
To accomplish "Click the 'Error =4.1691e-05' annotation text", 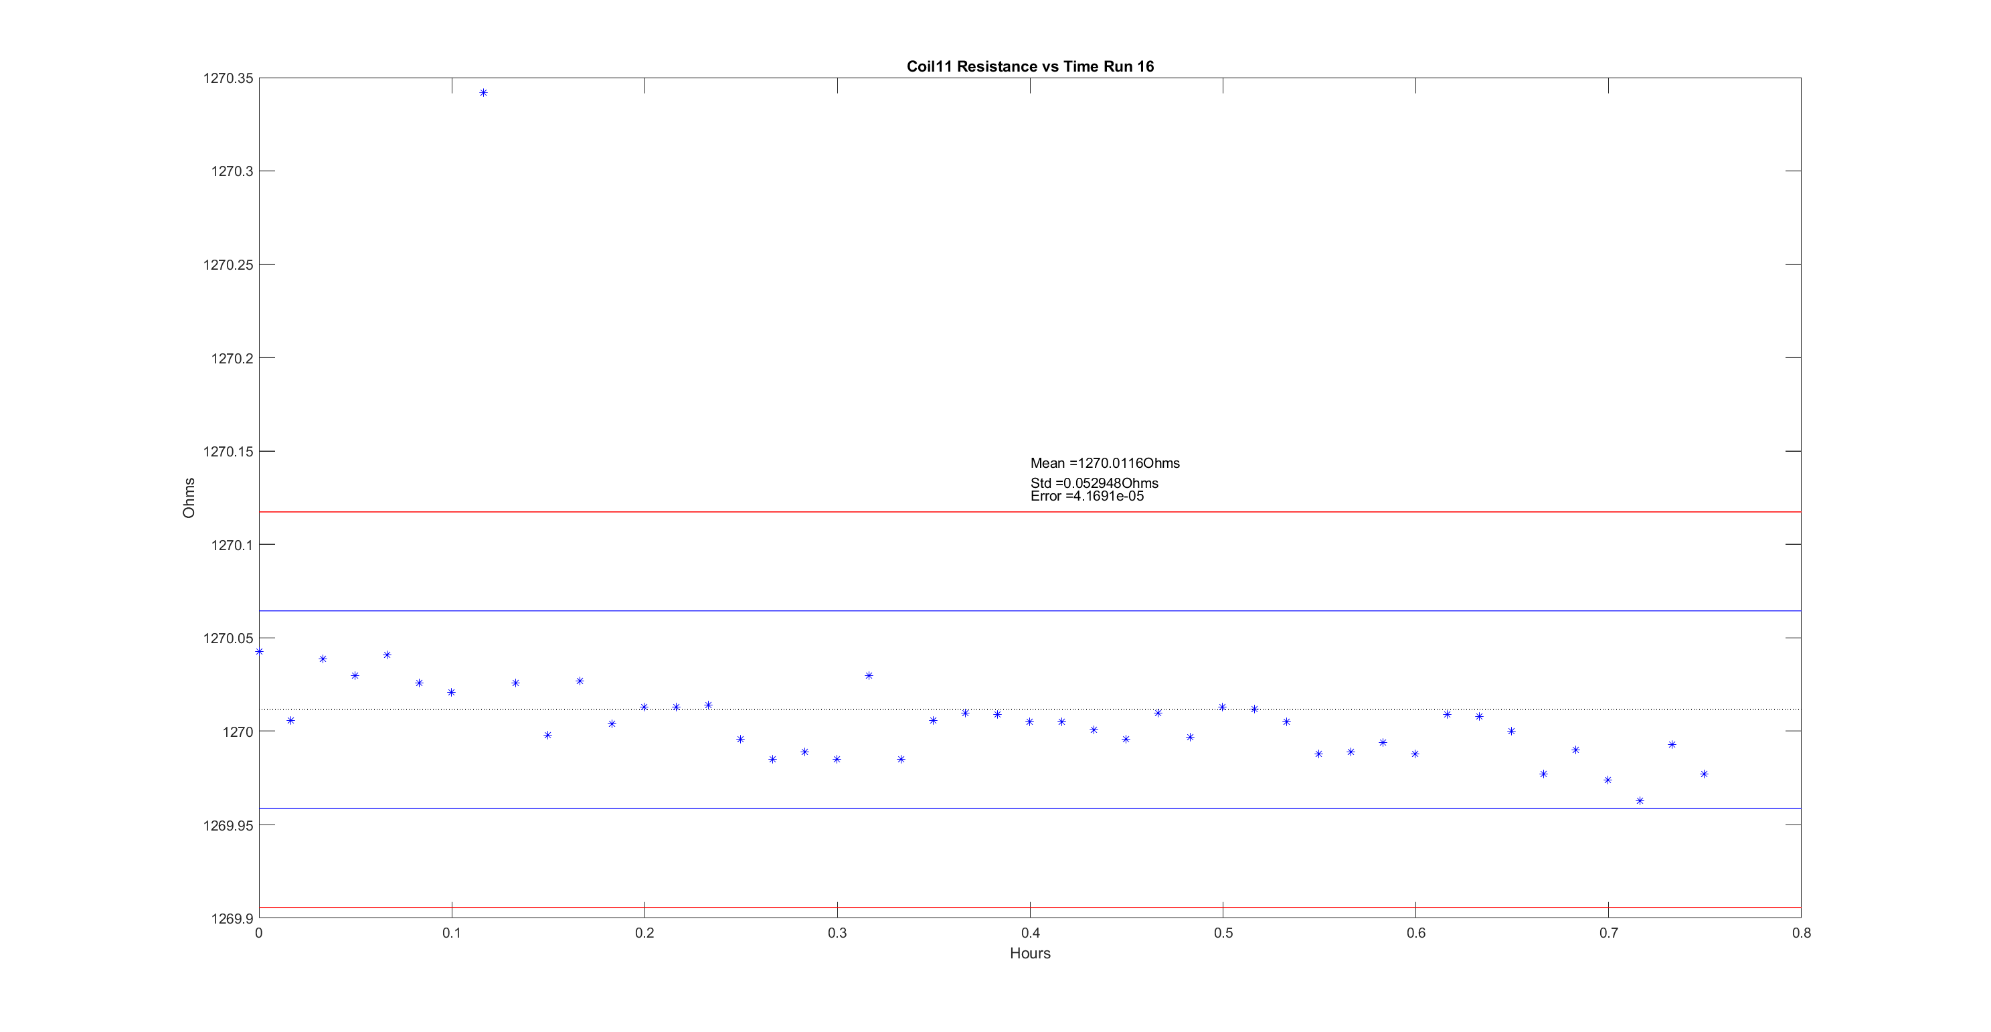I will tap(1087, 497).
